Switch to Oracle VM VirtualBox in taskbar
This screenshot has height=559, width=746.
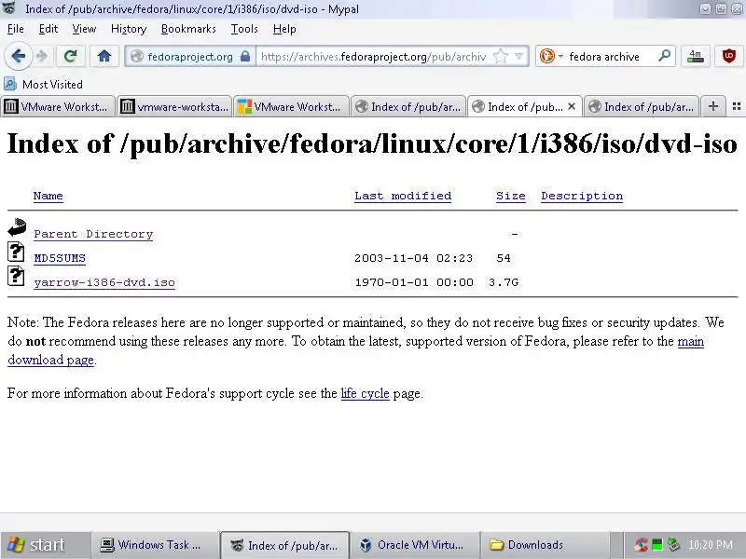coord(414,545)
